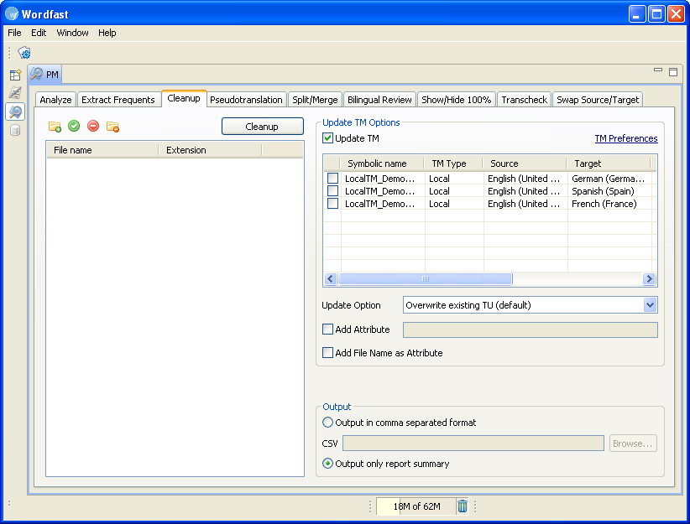This screenshot has height=524, width=690.
Task: Open the Help menu
Action: (x=107, y=33)
